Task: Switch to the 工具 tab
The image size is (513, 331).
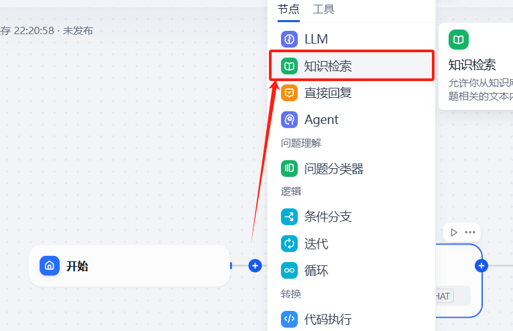Action: pos(324,9)
